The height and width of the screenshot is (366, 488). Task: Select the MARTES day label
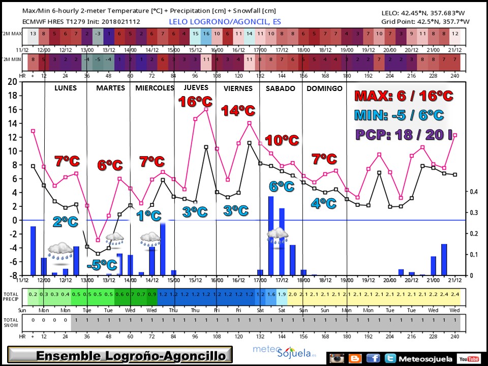click(x=110, y=88)
